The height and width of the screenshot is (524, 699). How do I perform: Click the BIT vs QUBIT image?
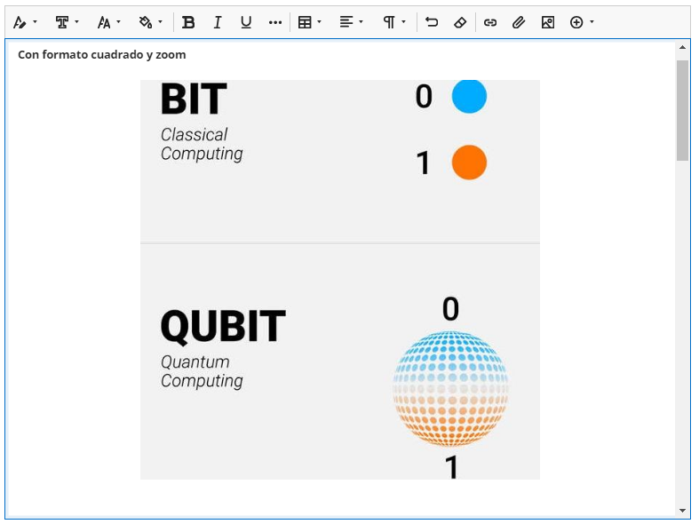click(x=339, y=280)
